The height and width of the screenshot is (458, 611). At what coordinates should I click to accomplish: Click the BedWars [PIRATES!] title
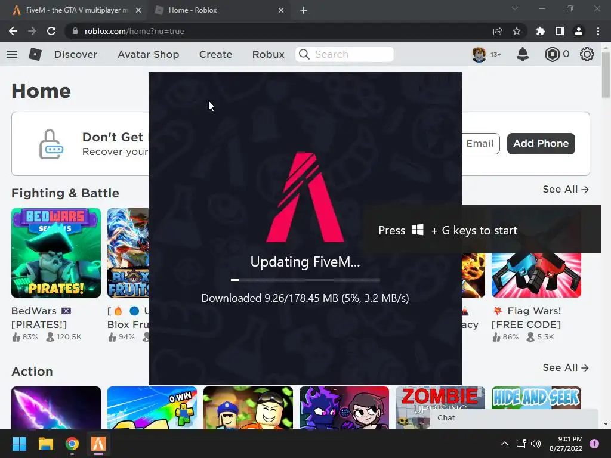coord(41,317)
